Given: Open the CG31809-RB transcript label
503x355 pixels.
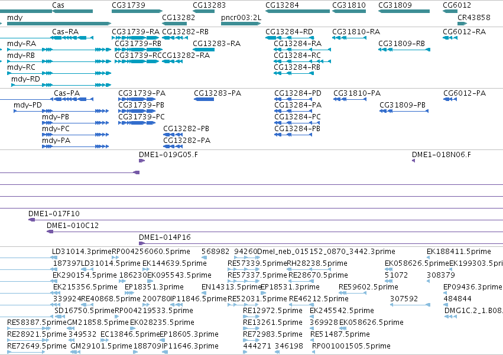Looking at the screenshot, I should pyautogui.click(x=401, y=44).
